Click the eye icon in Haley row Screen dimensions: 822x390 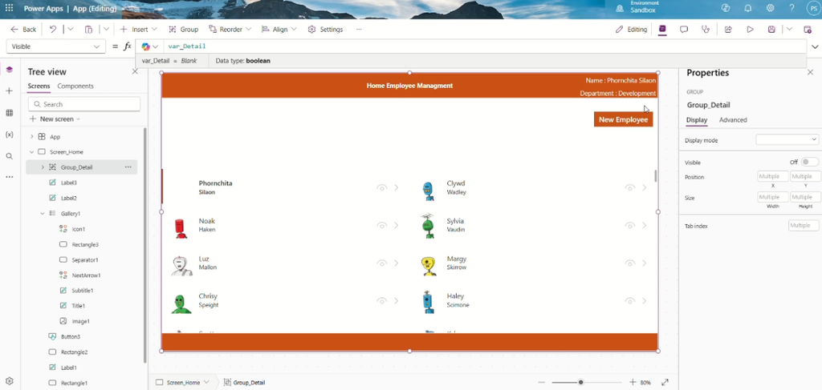point(630,300)
